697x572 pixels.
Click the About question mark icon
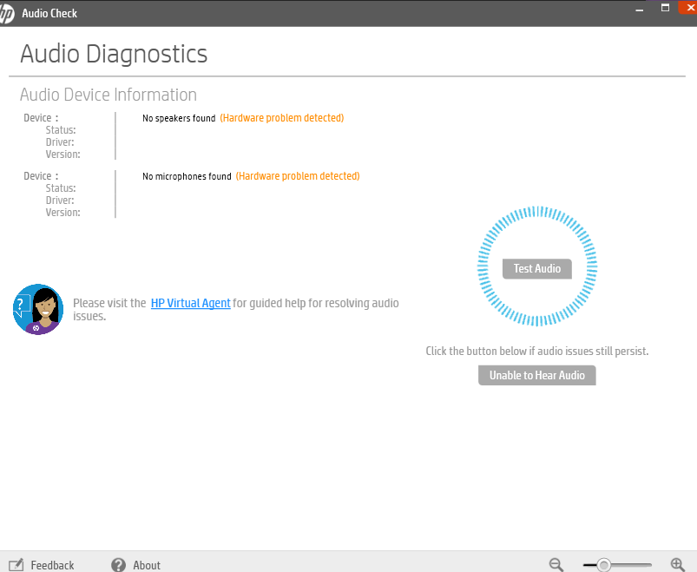point(117,564)
